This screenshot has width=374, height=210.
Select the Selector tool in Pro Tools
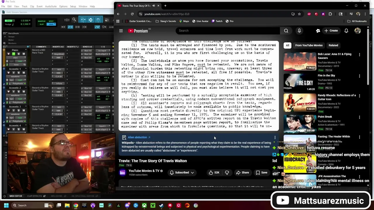pyautogui.click(x=91, y=20)
